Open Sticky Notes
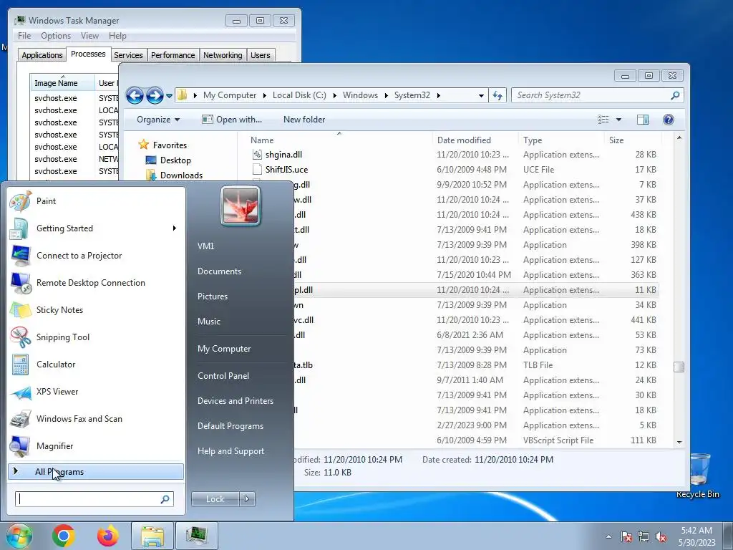Screen dimensions: 733x550 (95, 310)
